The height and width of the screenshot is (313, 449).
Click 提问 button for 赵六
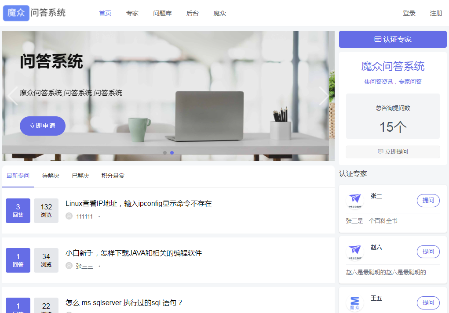tap(428, 252)
